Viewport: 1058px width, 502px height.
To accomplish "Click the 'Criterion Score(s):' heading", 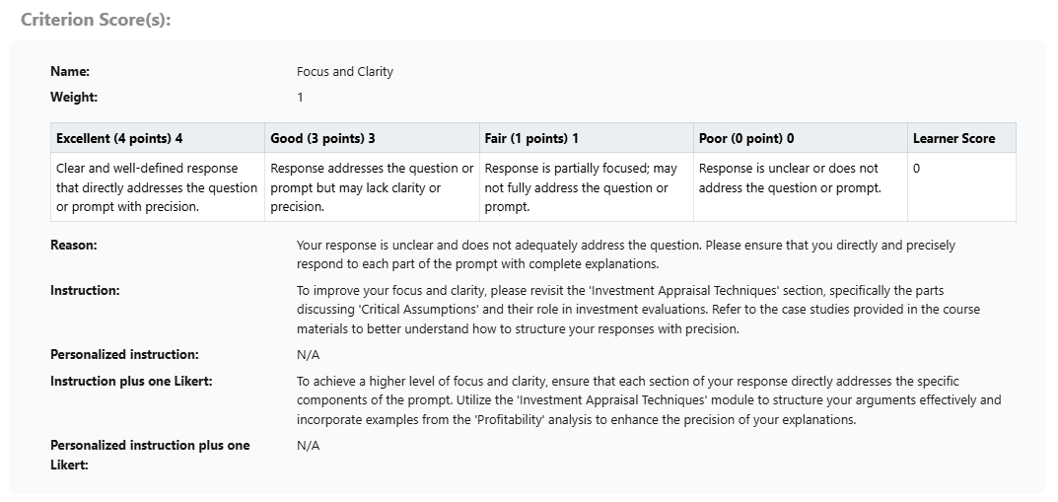I will pyautogui.click(x=96, y=20).
